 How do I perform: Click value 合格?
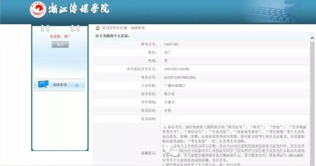point(167,111)
